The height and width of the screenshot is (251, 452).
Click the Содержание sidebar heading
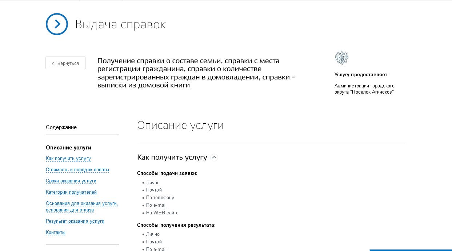[x=61, y=127]
